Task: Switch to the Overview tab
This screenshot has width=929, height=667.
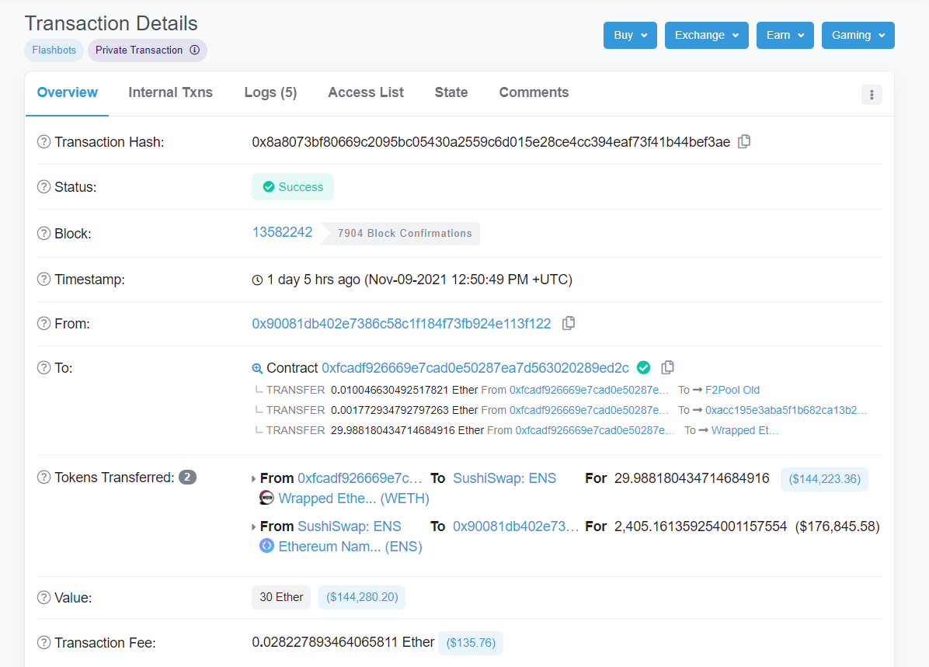Action: (67, 92)
